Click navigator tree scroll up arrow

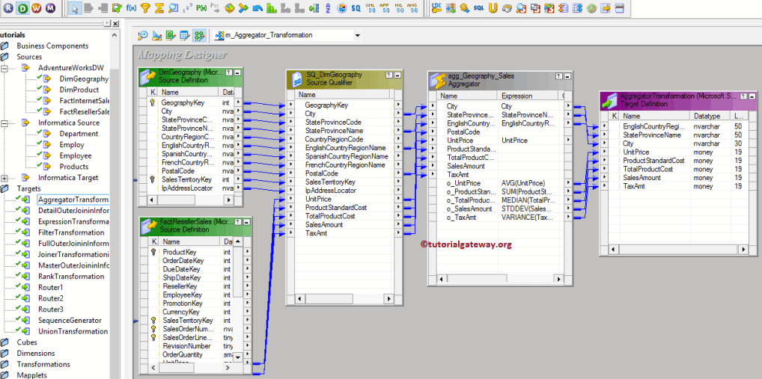coord(115,35)
